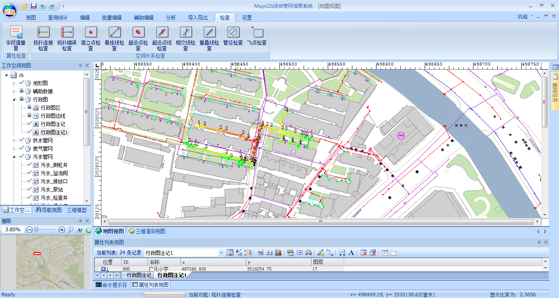This screenshot has width=559, height=298.
Task: Click the eagle-eye zoom in plus icon
Action: point(62,230)
